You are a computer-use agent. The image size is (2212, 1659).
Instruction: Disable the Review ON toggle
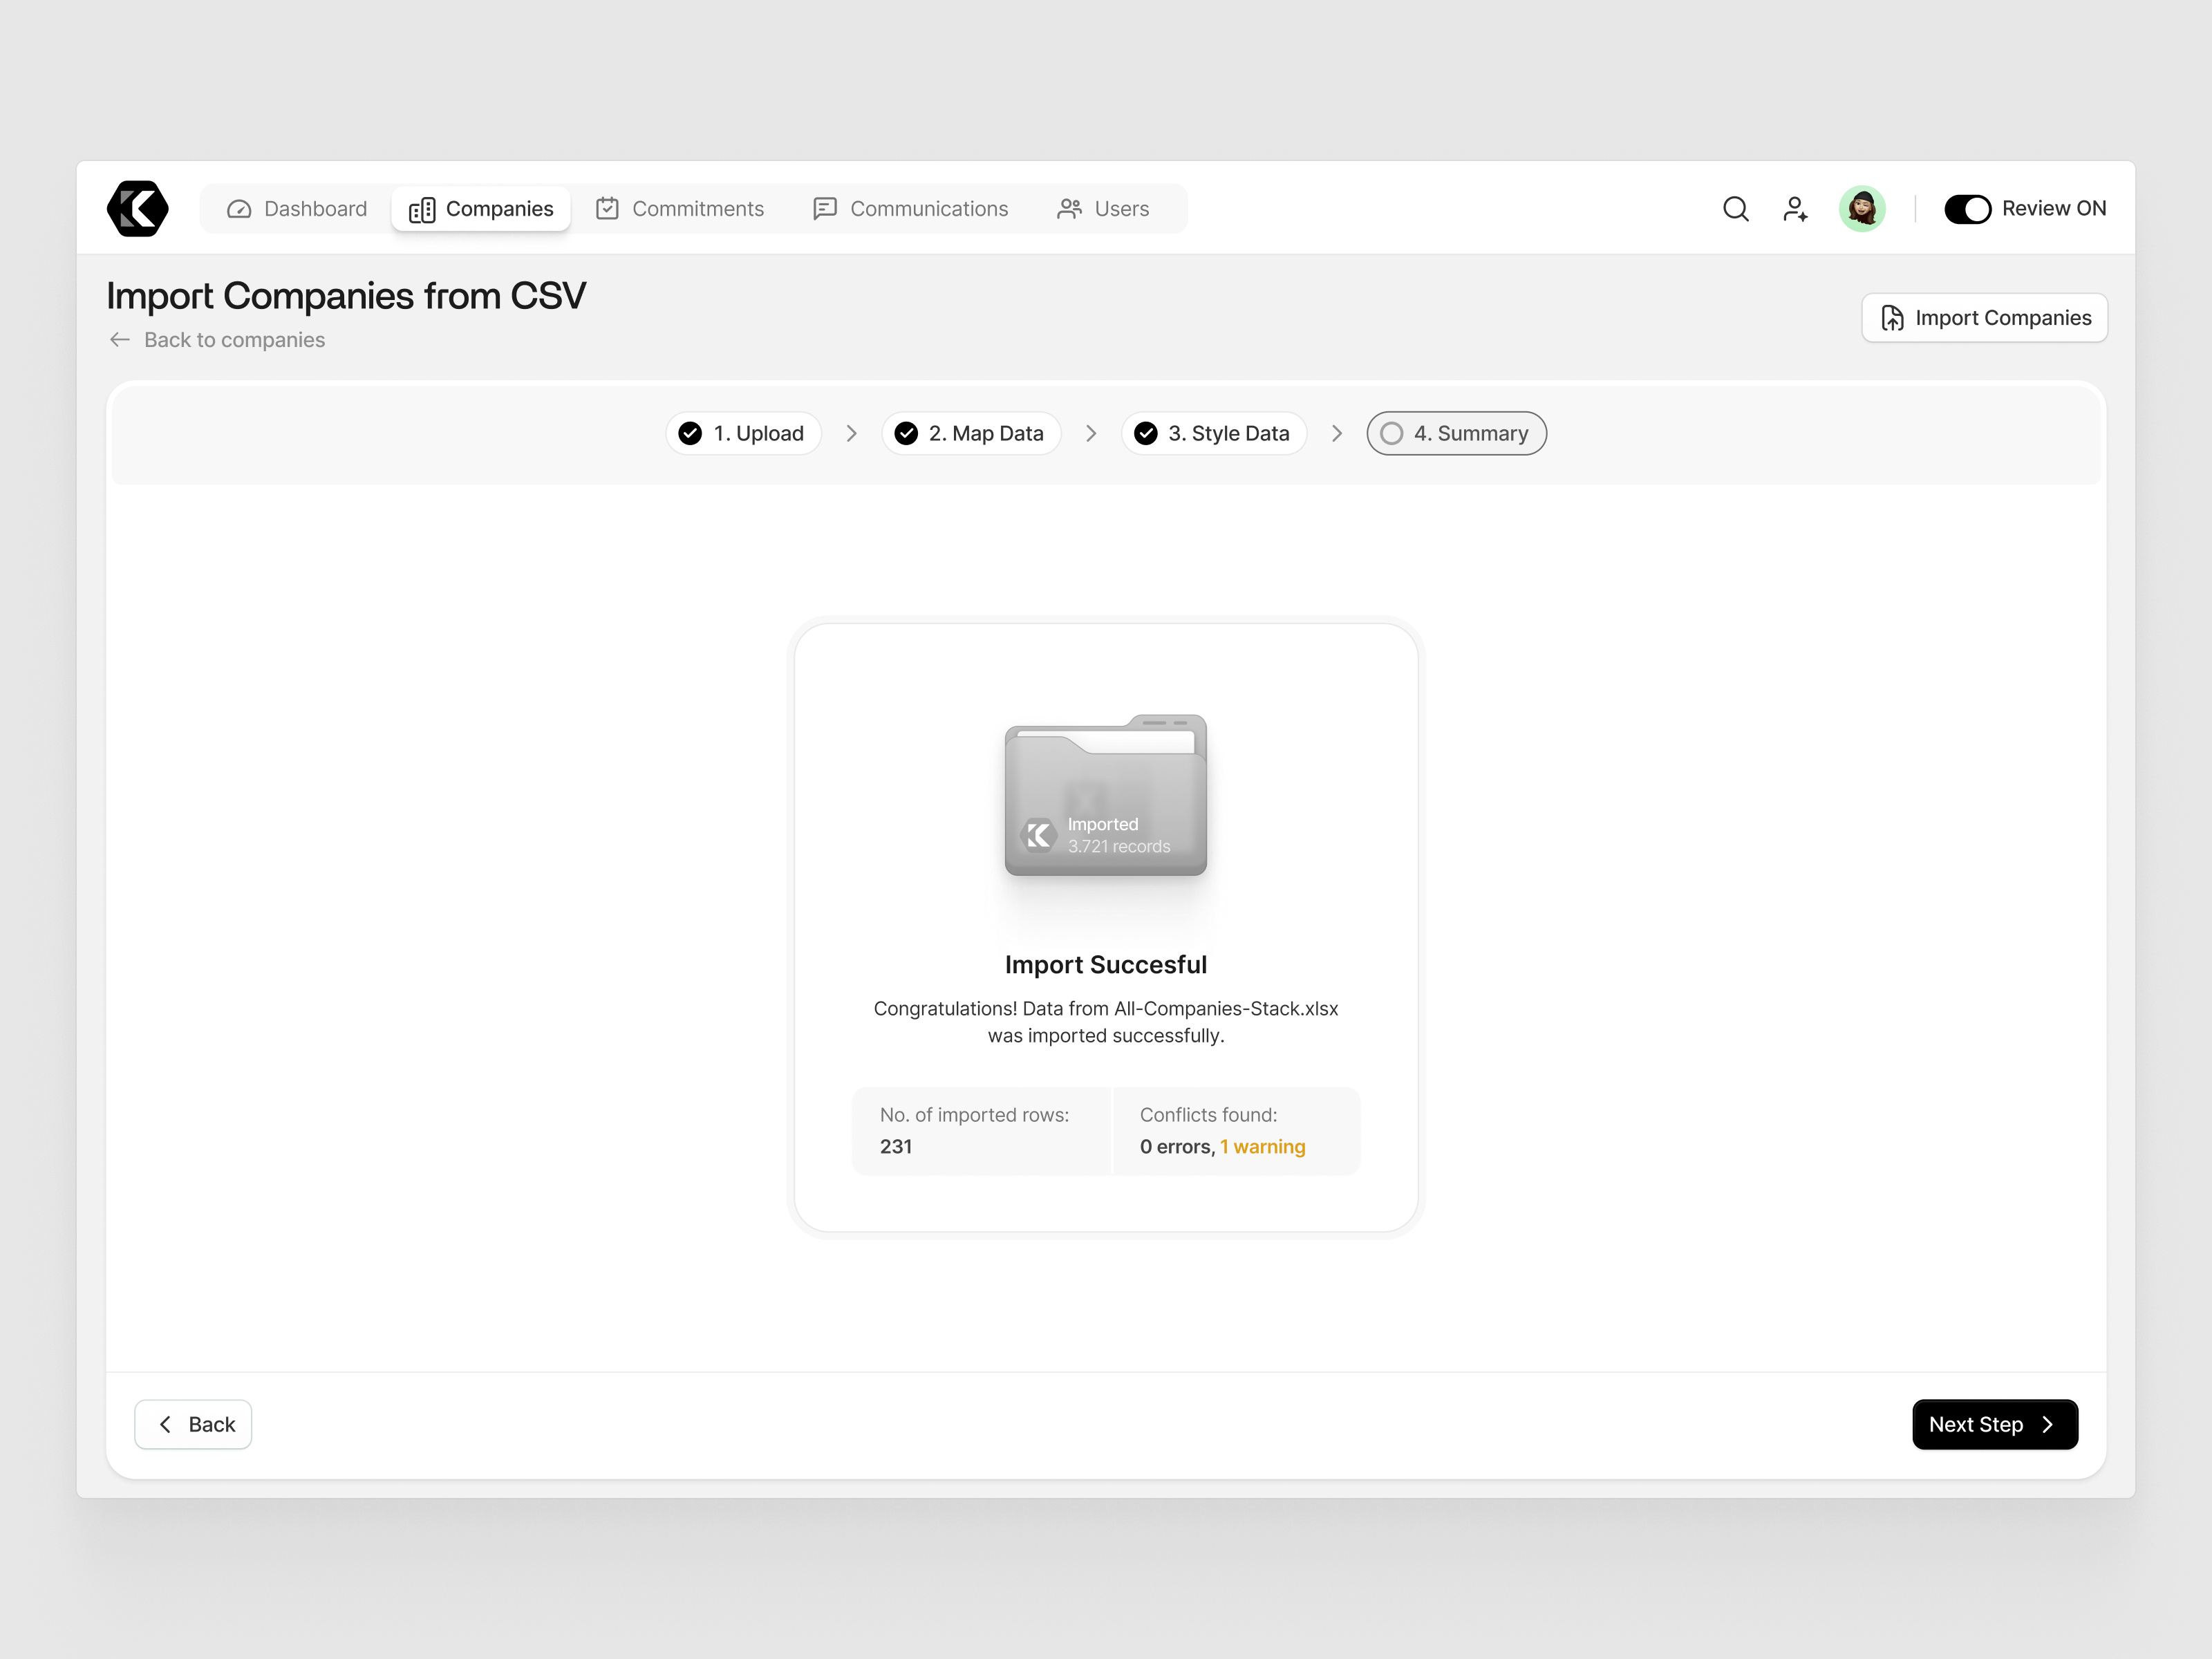1969,208
